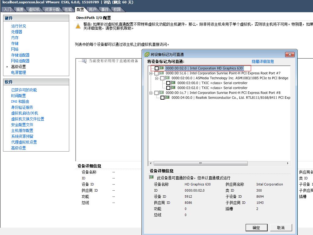Check the Sunrise Point-H Root Port #8 checkbox
The width and height of the screenshot is (313, 235).
[157, 93]
